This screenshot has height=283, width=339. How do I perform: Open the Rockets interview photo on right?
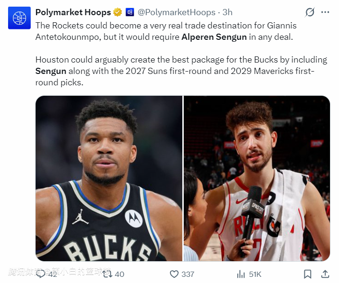coord(256,178)
